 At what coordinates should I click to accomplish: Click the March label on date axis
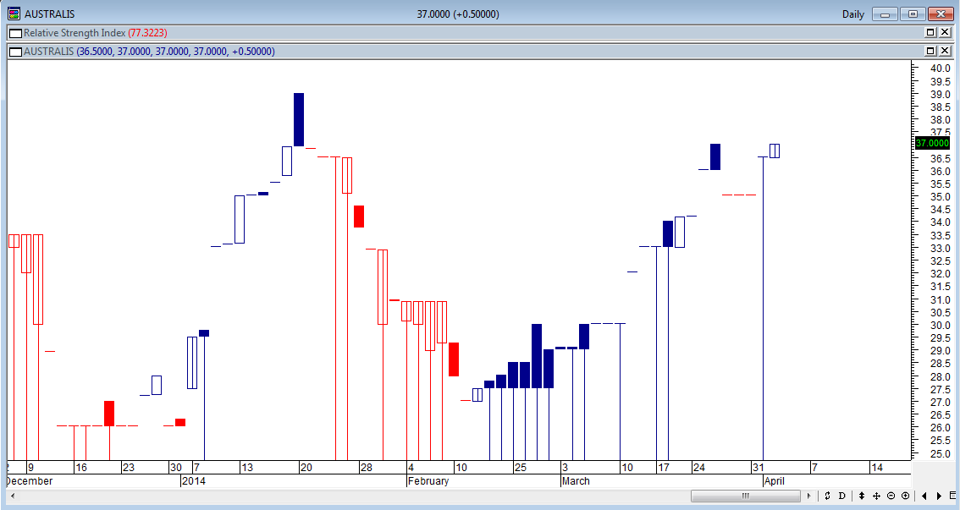pos(576,481)
